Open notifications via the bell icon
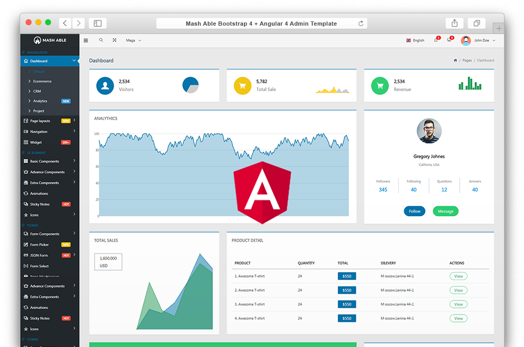 pyautogui.click(x=437, y=40)
